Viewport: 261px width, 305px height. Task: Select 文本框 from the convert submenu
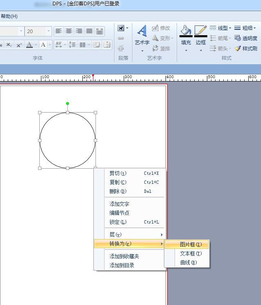[191, 253]
